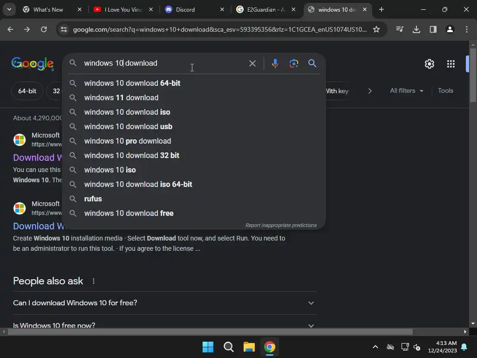Choose suggestion windows 10 download usb
Image resolution: width=477 pixels, height=358 pixels.
[194, 126]
